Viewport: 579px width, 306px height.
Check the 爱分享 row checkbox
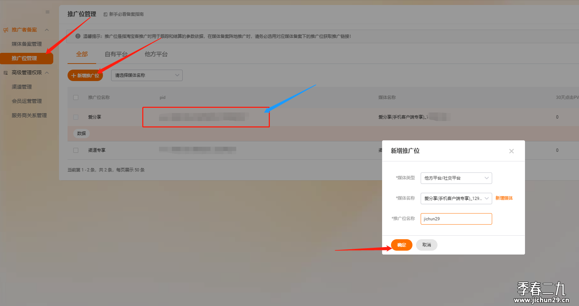point(76,117)
